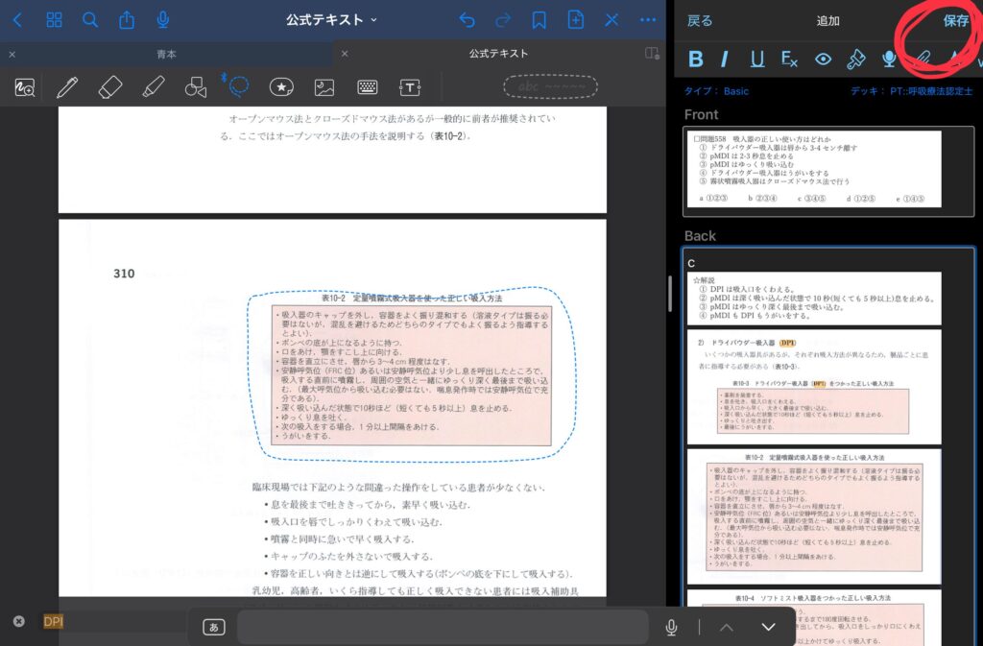
Task: Switch to the 公式テキスト document tab
Action: tap(498, 54)
